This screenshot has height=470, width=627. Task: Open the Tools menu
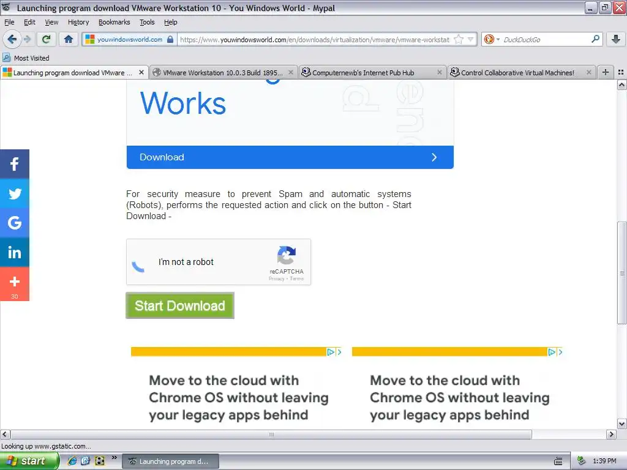pos(147,22)
